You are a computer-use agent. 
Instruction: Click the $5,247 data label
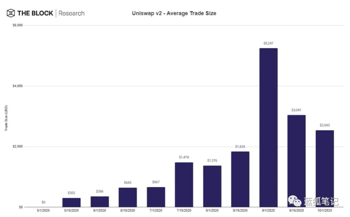coord(268,43)
